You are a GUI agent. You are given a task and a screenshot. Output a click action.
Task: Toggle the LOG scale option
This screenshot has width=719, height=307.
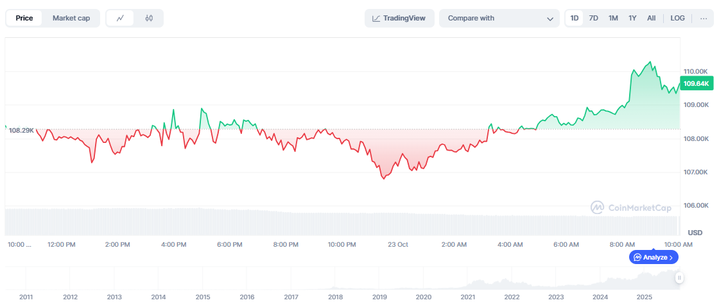(677, 19)
